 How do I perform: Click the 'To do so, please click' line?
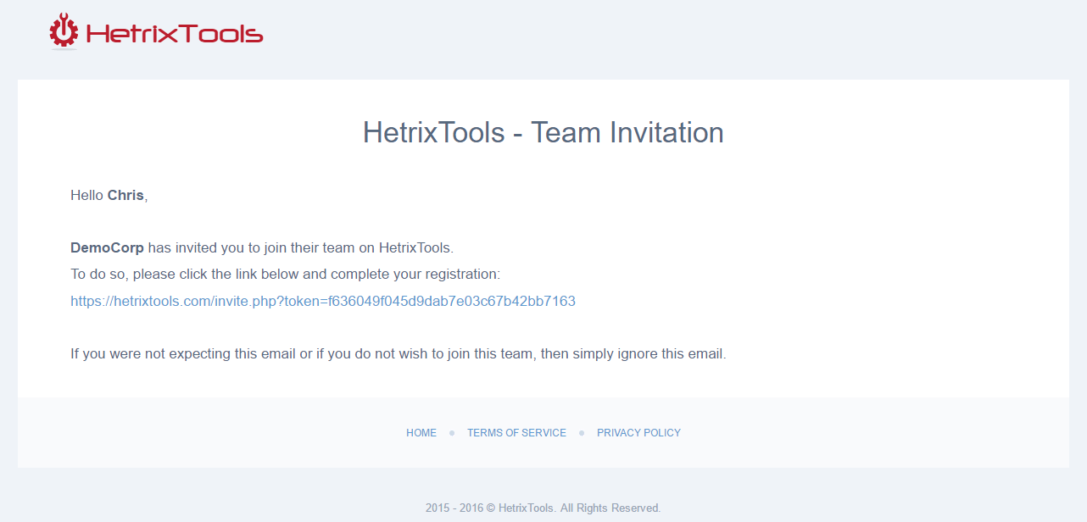point(286,275)
